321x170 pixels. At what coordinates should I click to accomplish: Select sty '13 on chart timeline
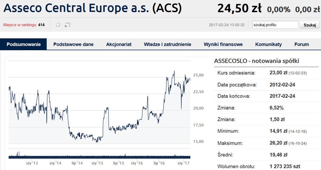[x=32, y=163]
